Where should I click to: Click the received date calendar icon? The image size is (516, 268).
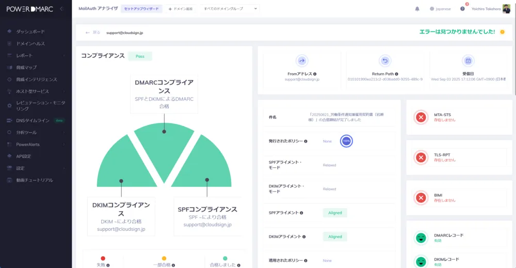468,61
